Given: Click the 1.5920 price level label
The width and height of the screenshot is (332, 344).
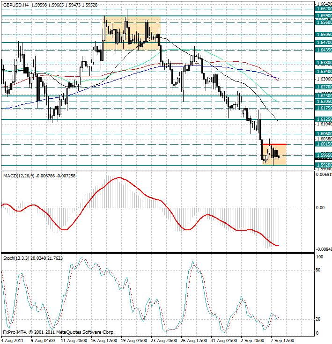Looking at the screenshot, I should click(324, 165).
